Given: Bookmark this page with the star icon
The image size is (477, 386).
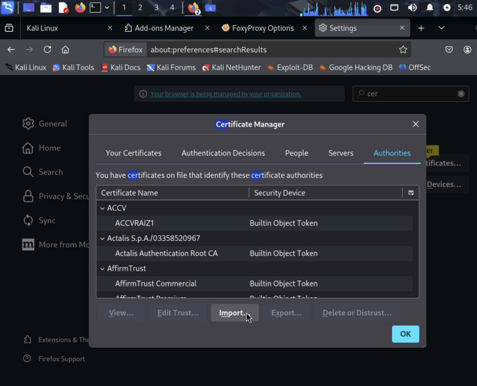Looking at the screenshot, I should tap(403, 50).
